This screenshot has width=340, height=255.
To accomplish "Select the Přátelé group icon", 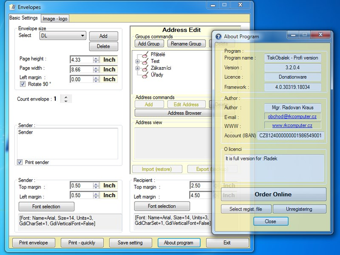I will (x=145, y=54).
